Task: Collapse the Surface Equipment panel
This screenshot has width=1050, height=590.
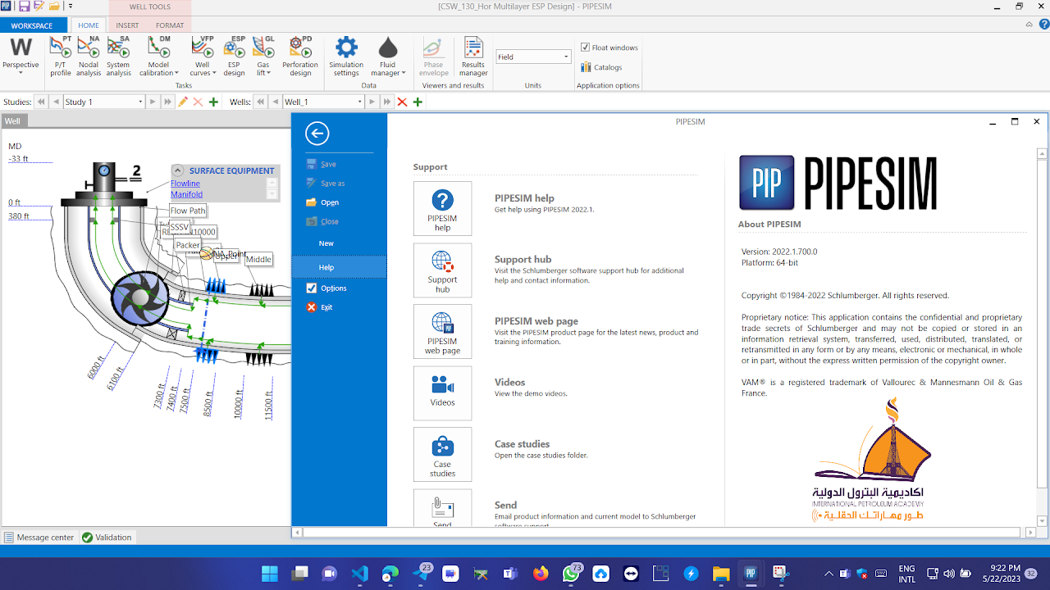Action: pos(177,170)
